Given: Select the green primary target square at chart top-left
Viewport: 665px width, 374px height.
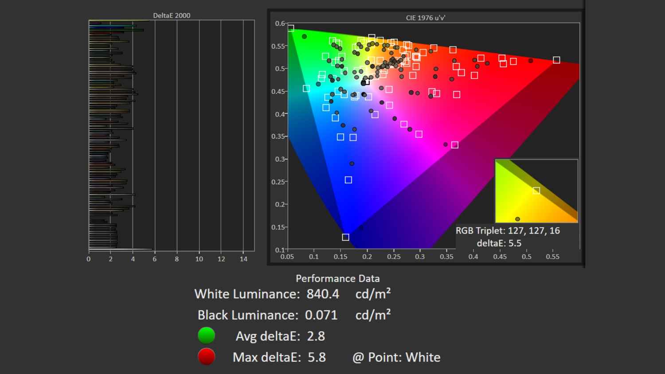Looking at the screenshot, I should 291,28.
